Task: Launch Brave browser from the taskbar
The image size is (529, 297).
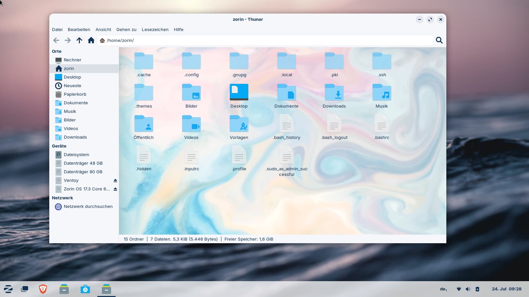Action: 43,289
